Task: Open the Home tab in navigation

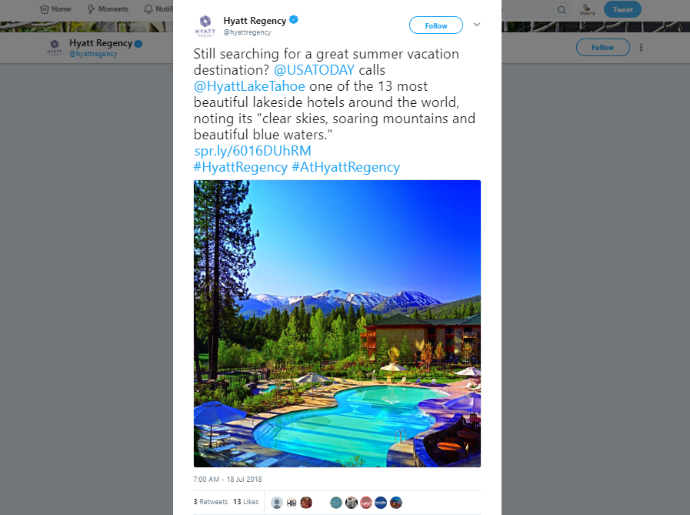Action: pyautogui.click(x=55, y=8)
